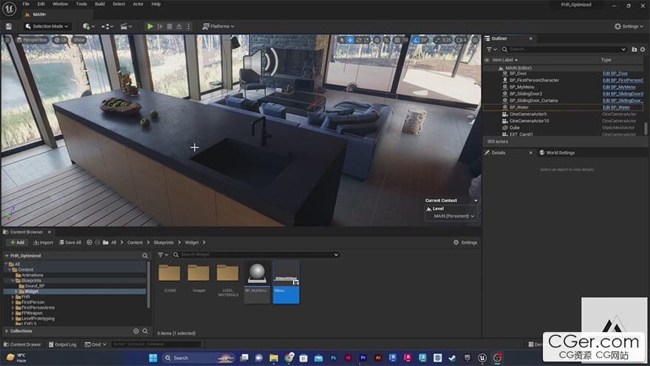This screenshot has height=366, width=650.
Task: Open the Output Log tab
Action: click(x=63, y=345)
